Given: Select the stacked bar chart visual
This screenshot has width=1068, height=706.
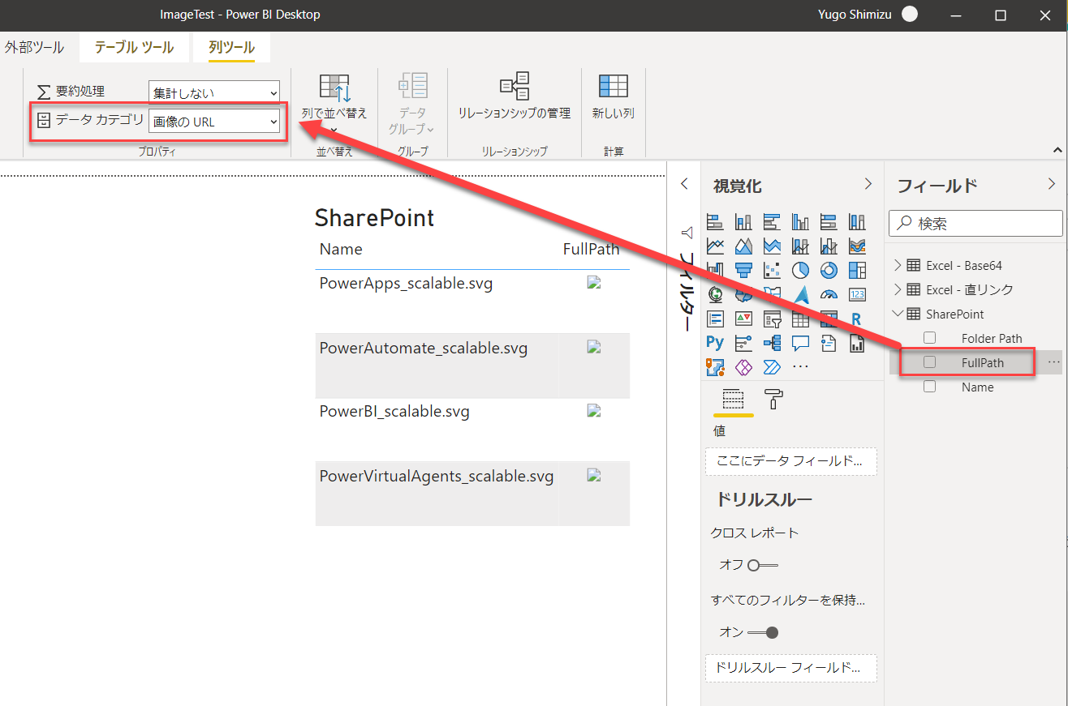Looking at the screenshot, I should pyautogui.click(x=715, y=221).
